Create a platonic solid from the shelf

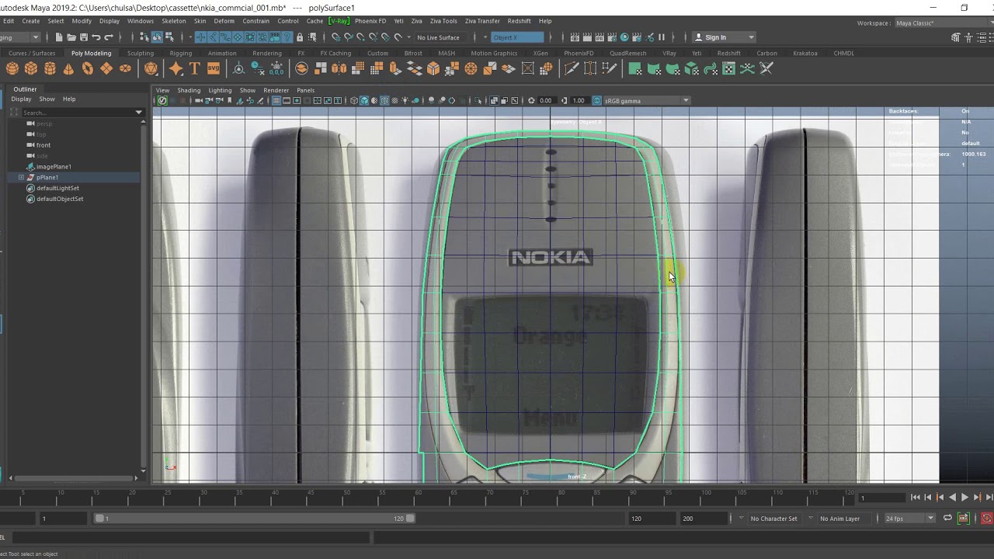click(151, 68)
